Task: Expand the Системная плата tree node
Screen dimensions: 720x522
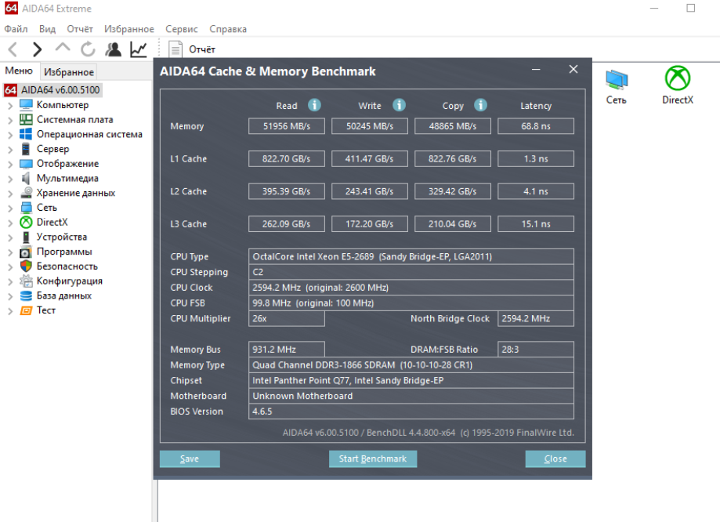Action: pos(10,121)
